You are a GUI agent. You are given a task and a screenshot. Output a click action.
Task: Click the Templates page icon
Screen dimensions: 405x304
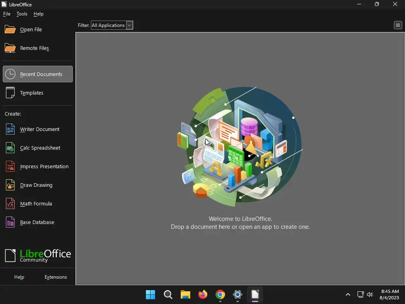[x=10, y=93]
